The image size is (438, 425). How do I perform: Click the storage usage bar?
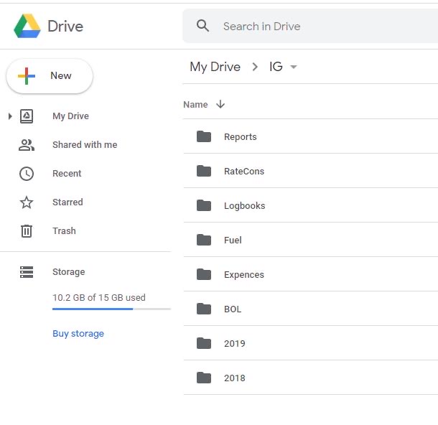coord(111,309)
